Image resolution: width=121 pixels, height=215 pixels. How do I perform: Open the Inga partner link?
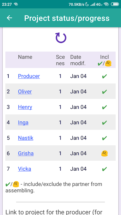(23, 123)
